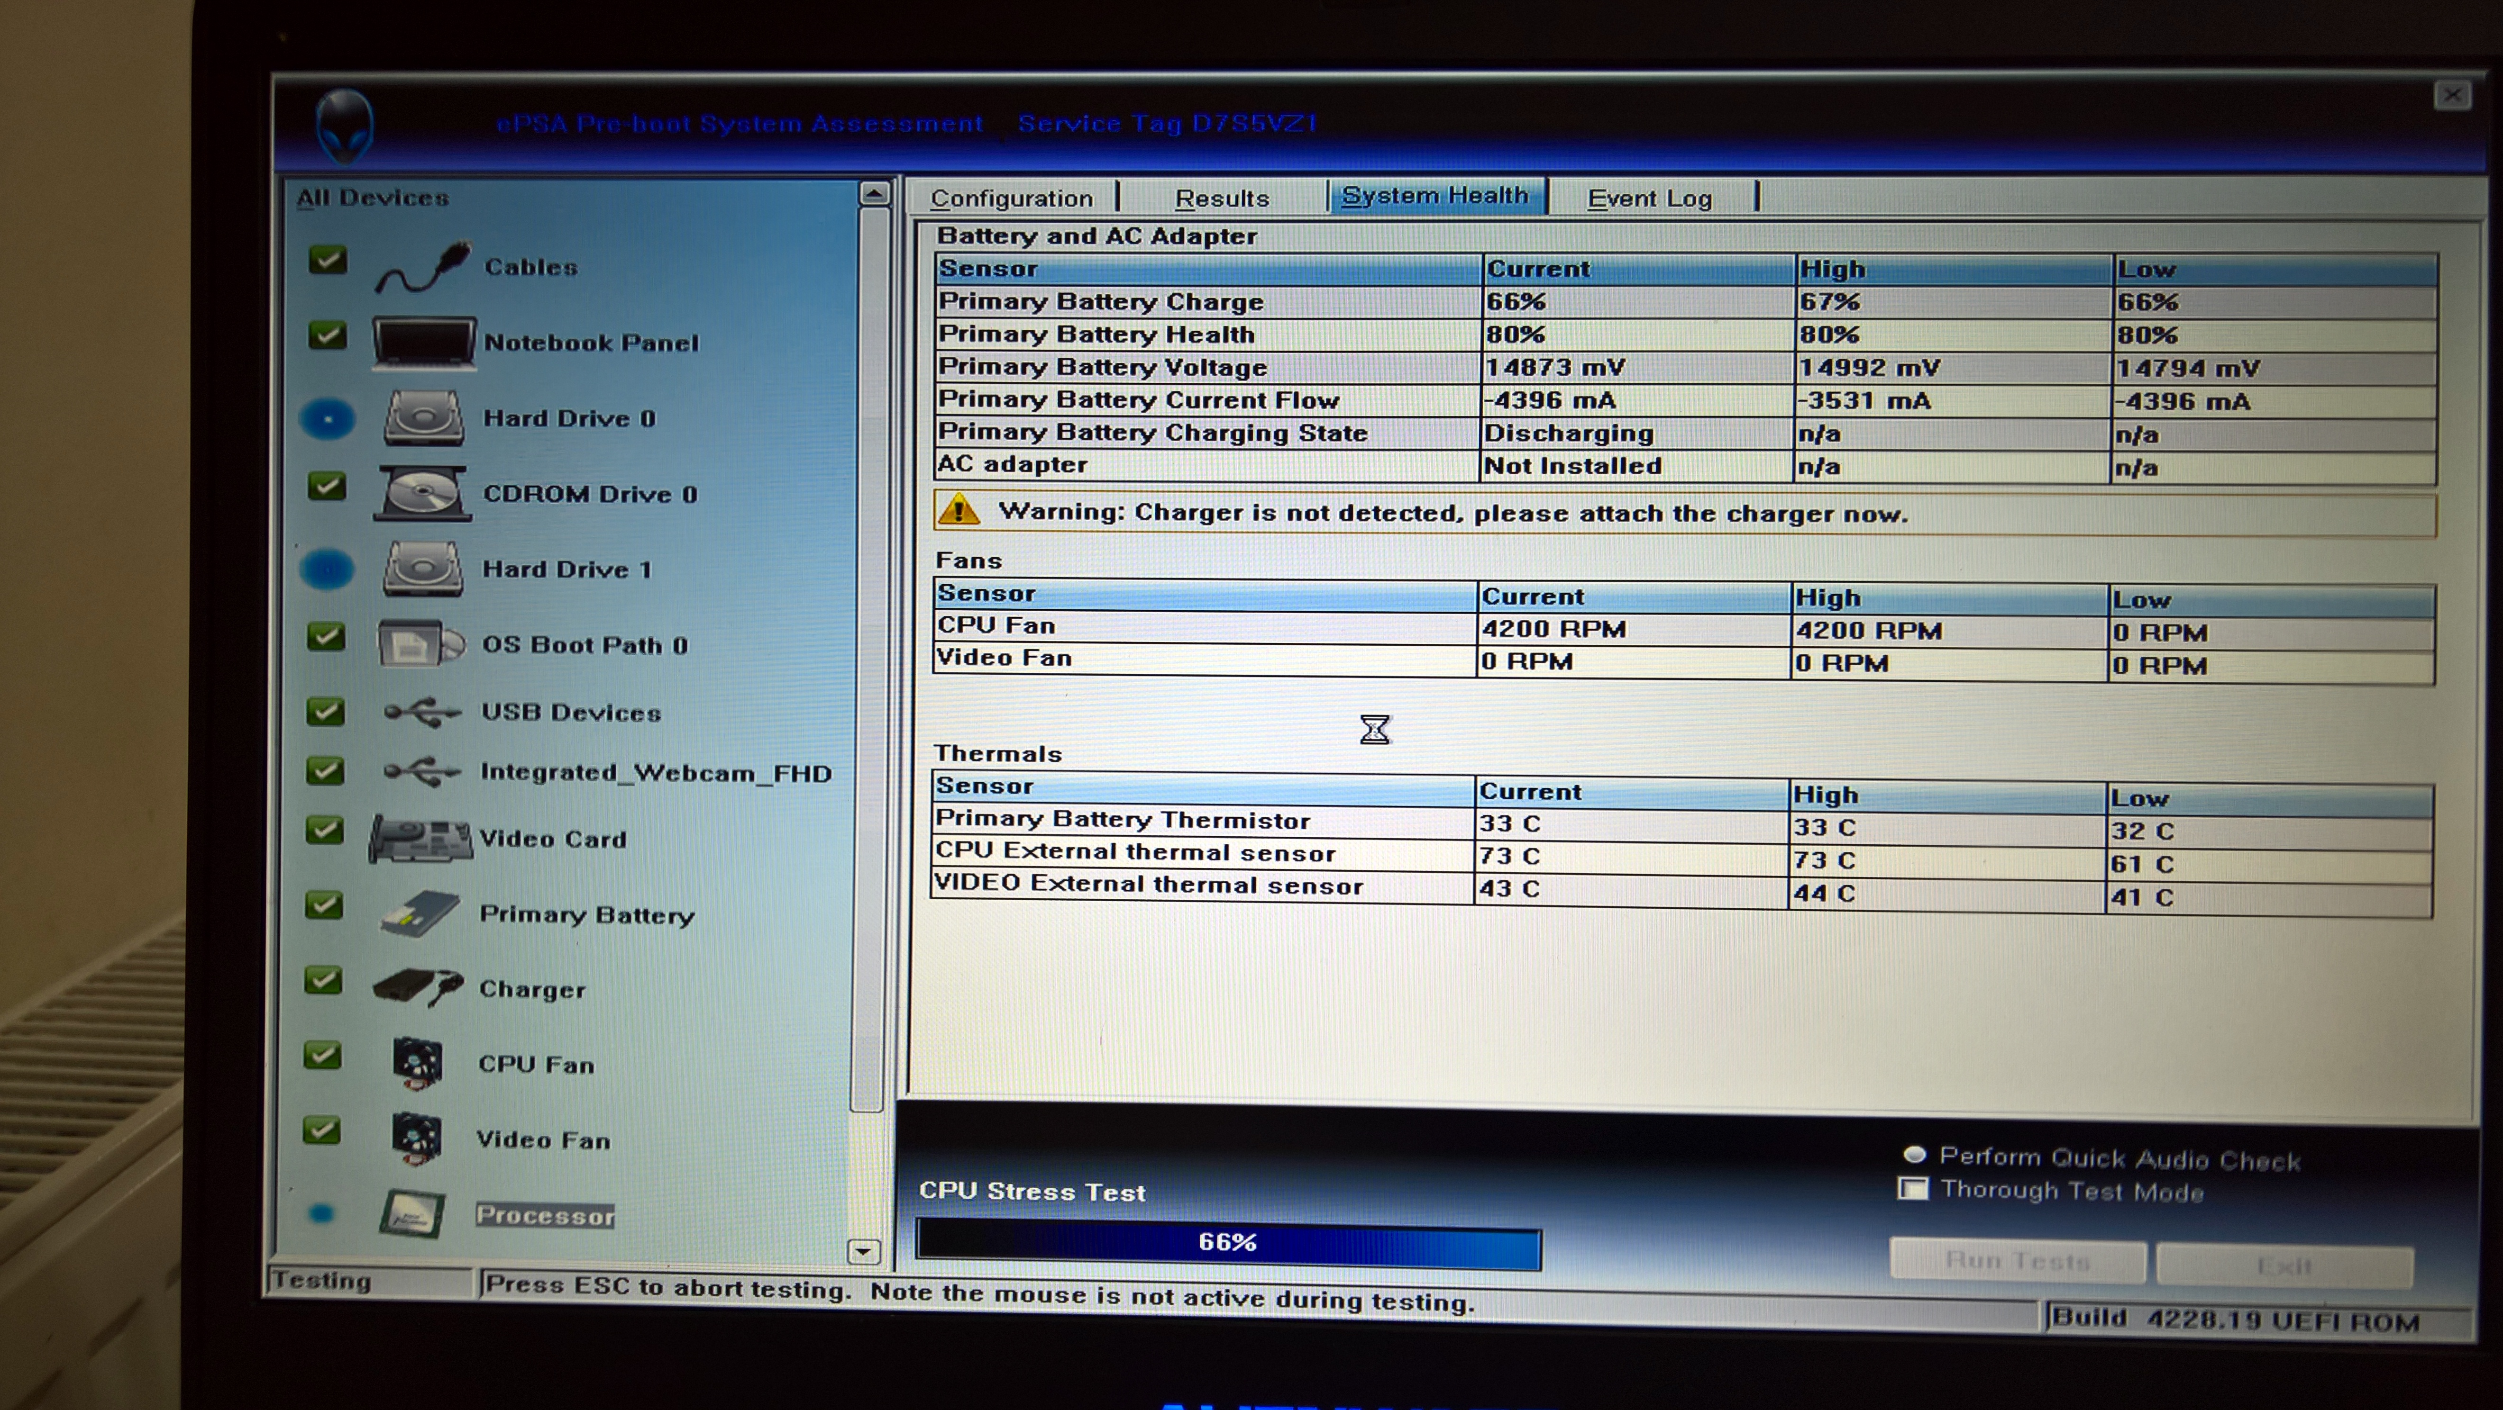Select the Hard Drive 0 icon
Viewport: 2503px width, 1410px height.
423,417
